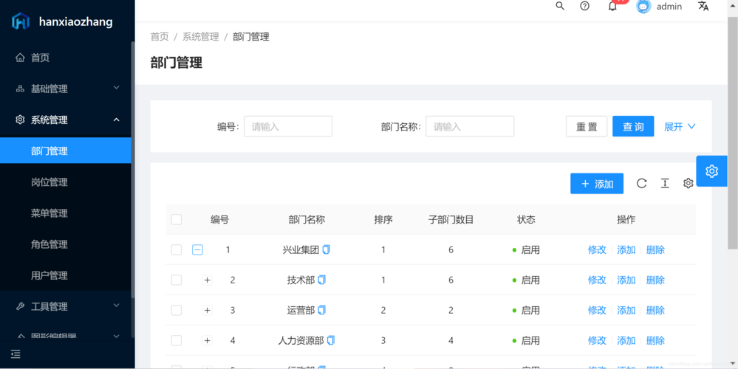Open the help question mark icon
Image resolution: width=738 pixels, height=369 pixels.
tap(584, 6)
